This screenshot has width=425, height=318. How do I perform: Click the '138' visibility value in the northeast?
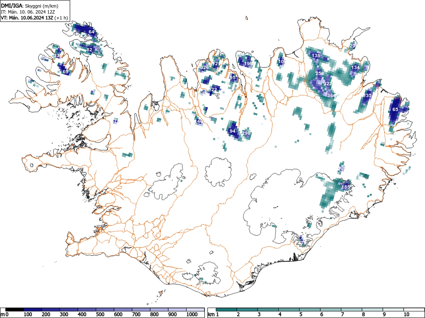[x=316, y=56]
